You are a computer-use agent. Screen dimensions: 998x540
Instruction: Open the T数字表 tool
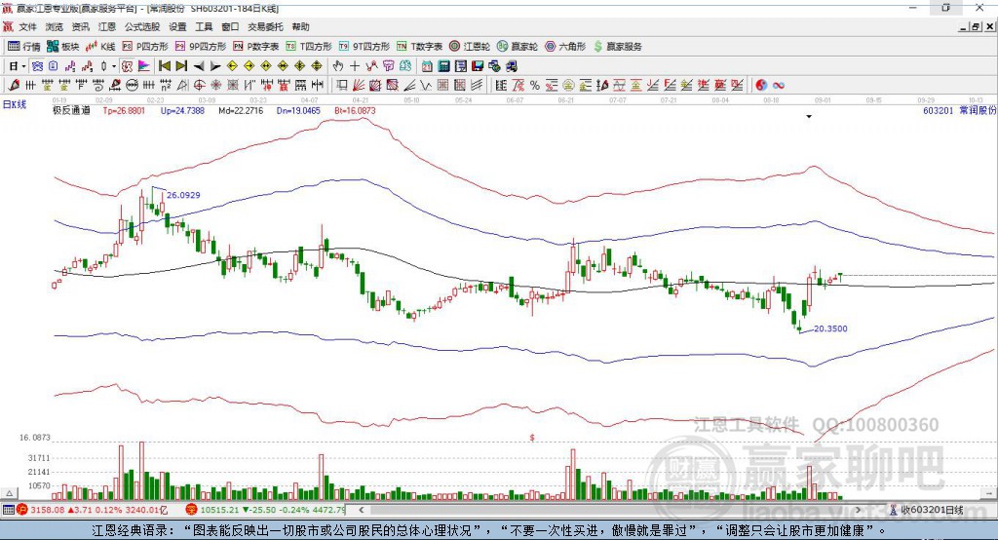point(419,47)
